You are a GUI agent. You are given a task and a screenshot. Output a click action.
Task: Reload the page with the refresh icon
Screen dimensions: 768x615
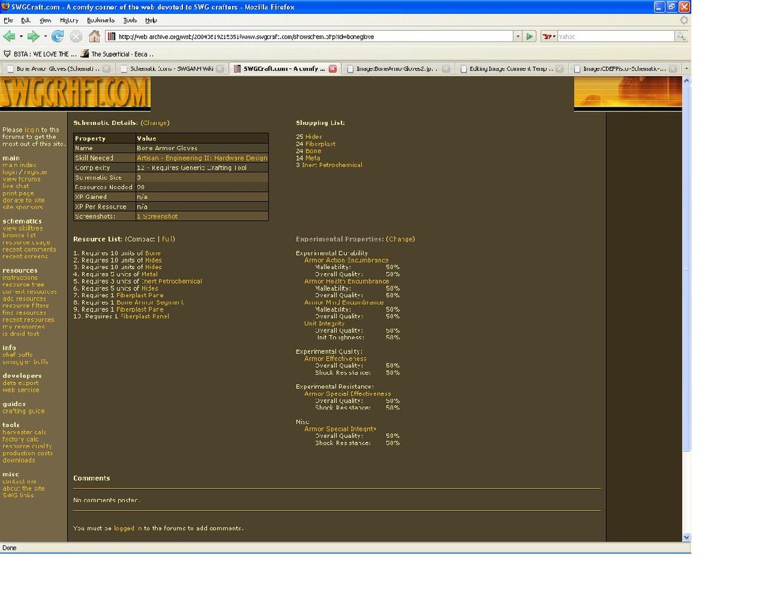pyautogui.click(x=58, y=36)
